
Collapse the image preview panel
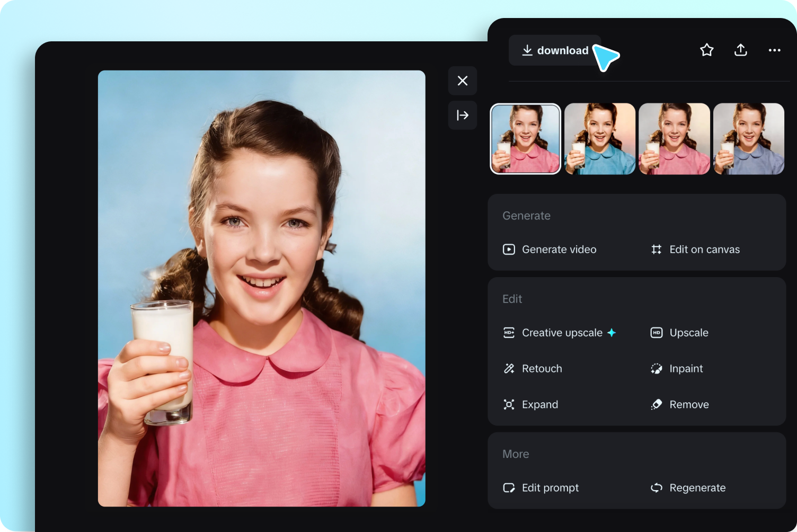[462, 115]
